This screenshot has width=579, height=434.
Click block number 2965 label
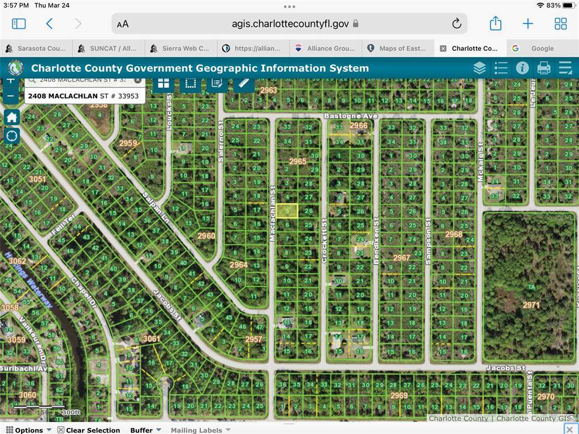tap(297, 161)
